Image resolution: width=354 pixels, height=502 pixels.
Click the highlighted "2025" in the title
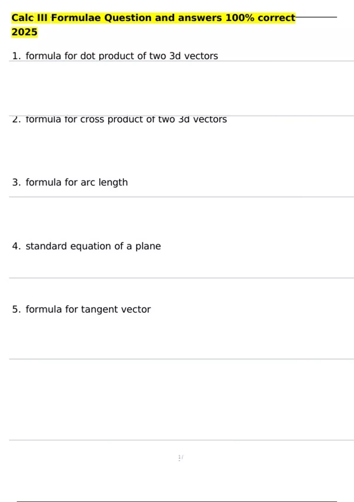click(x=24, y=32)
